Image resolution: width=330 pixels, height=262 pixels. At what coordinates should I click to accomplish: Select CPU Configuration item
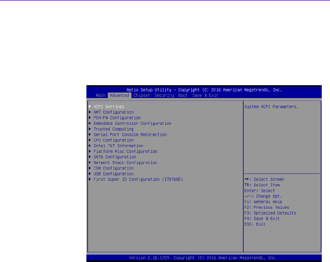113,140
